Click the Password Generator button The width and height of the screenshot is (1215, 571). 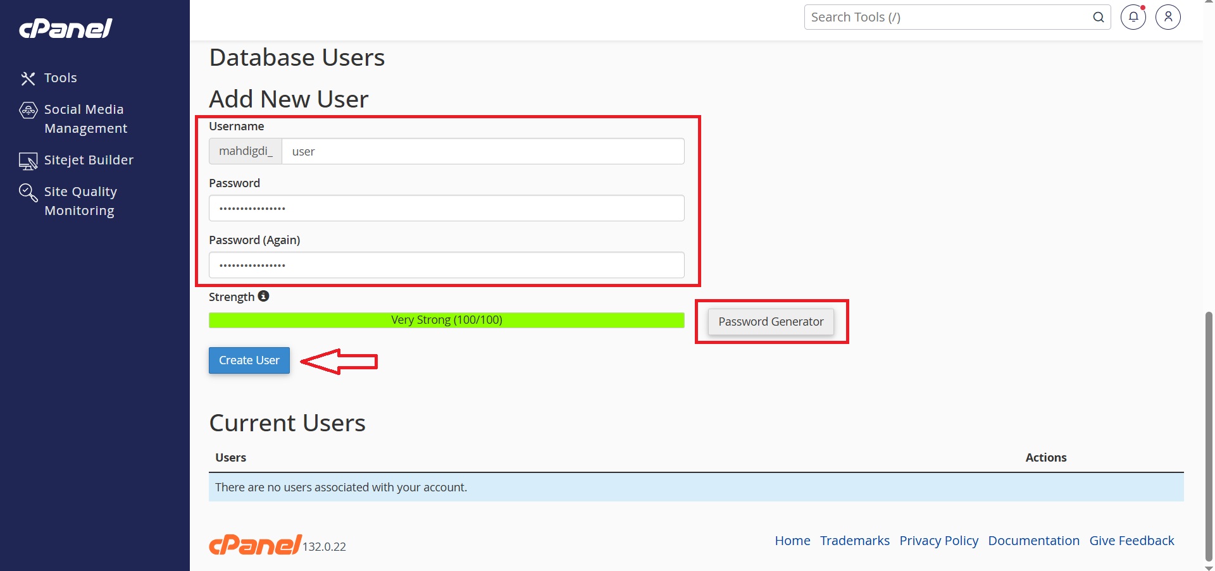[x=771, y=322]
